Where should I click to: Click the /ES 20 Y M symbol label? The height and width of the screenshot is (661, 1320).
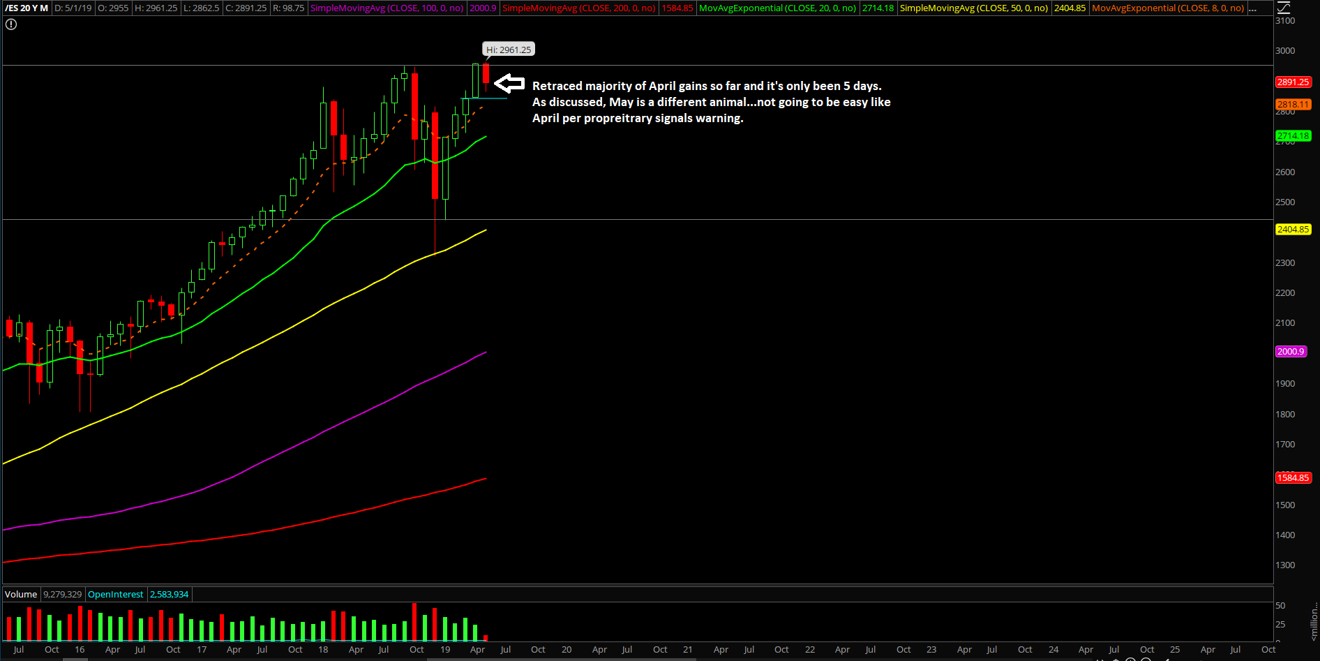pos(27,8)
